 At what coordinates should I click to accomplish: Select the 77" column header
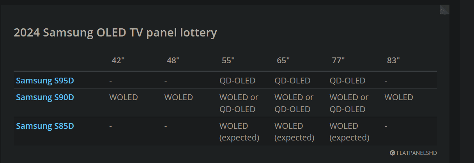tap(338, 61)
